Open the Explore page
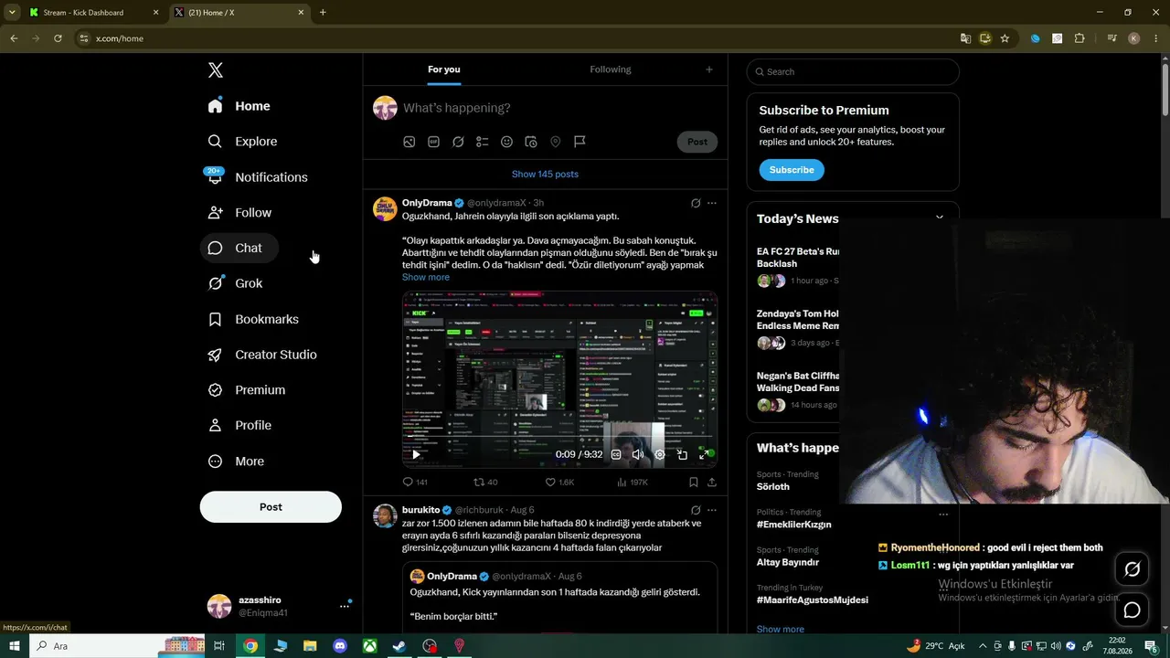The height and width of the screenshot is (658, 1170). (243, 142)
